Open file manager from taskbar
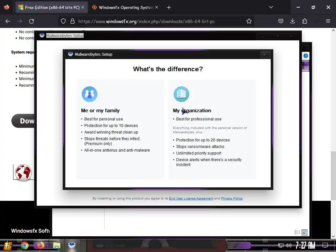This screenshot has height=252, width=336. 56,245
